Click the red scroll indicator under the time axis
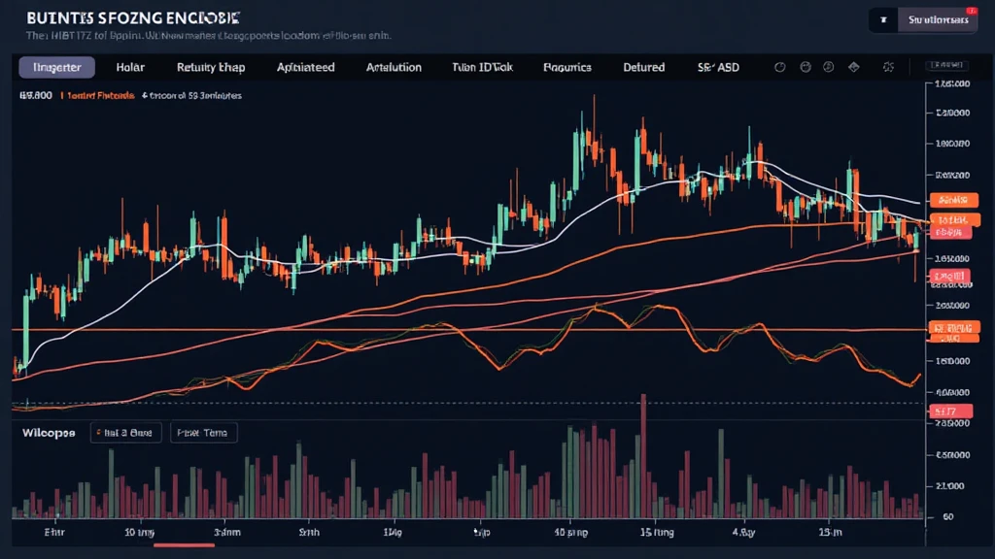The image size is (995, 559). pos(185,544)
